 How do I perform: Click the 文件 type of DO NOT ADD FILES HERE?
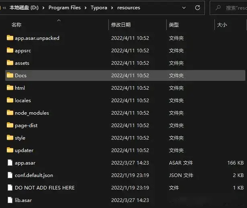click(174, 187)
